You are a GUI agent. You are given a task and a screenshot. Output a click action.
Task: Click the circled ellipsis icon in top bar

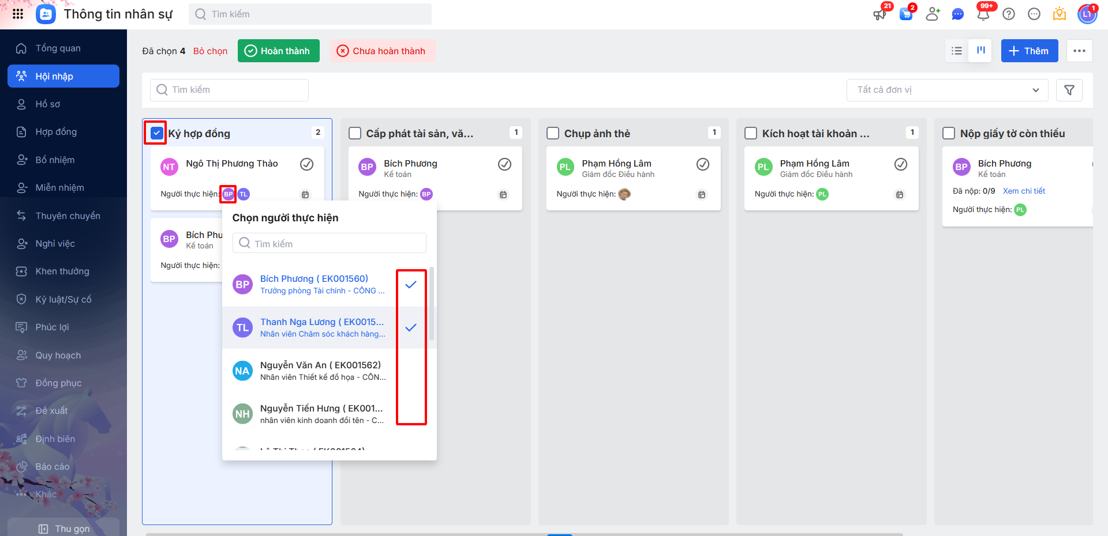[x=1034, y=14]
